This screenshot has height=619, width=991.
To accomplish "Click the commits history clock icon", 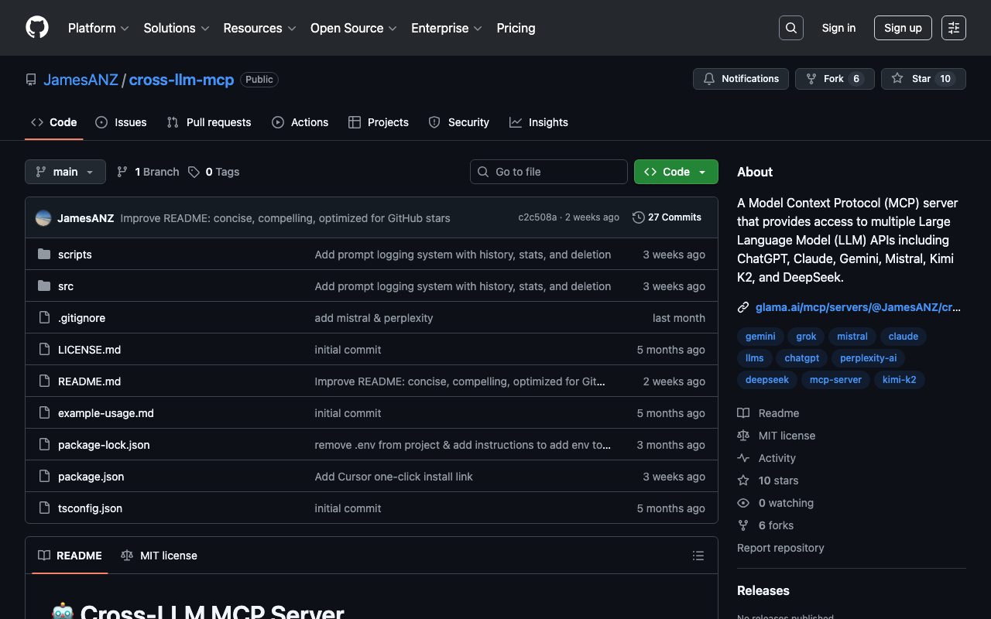I will [638, 217].
